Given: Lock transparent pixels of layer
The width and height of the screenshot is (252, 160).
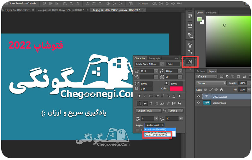Looking at the screenshot, I should [x=206, y=90].
